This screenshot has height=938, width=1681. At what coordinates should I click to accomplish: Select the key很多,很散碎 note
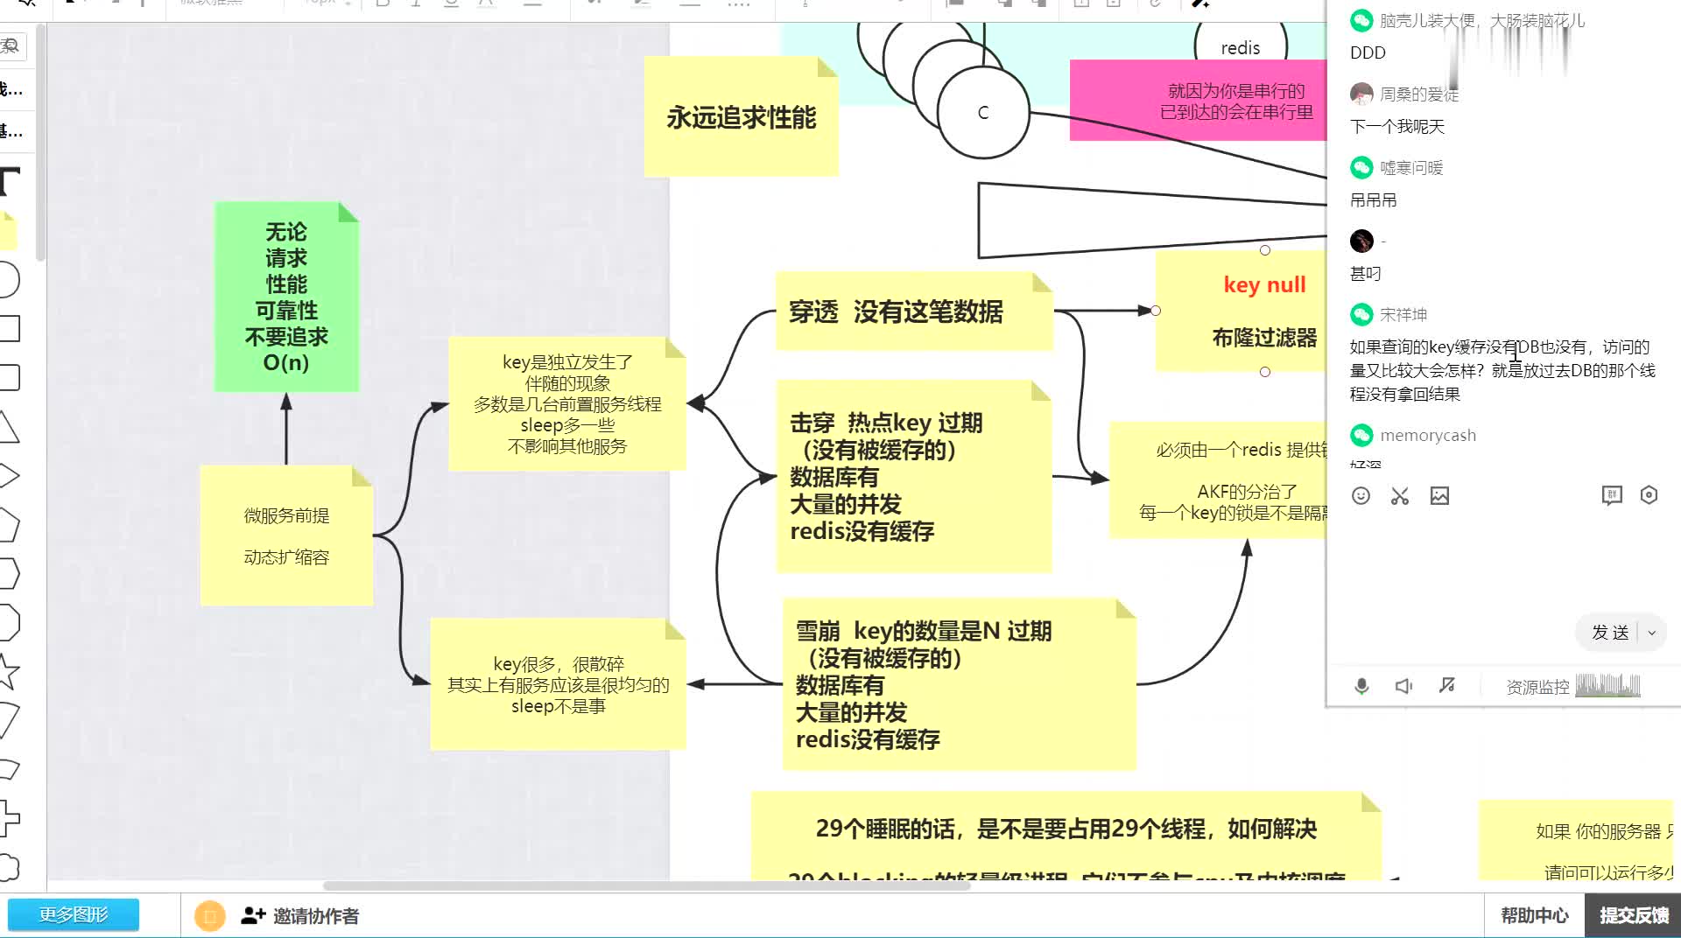point(558,684)
